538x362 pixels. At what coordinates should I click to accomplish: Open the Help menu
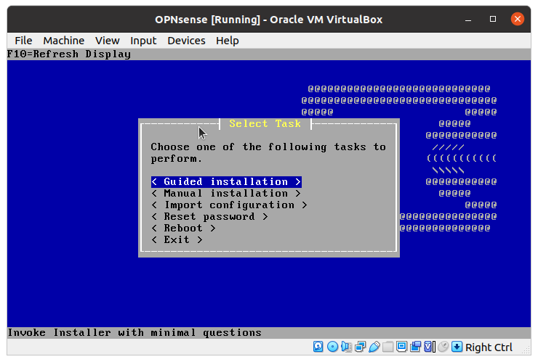pyautogui.click(x=227, y=41)
